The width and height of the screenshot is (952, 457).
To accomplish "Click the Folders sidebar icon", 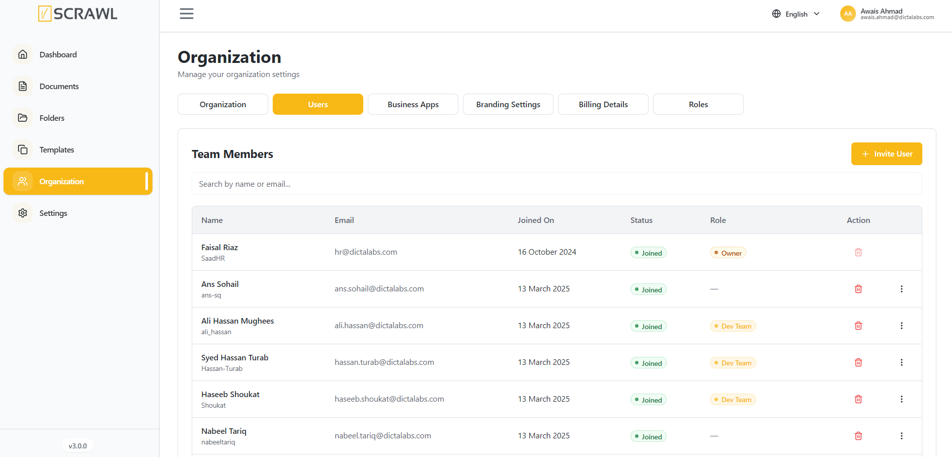I will [x=23, y=118].
